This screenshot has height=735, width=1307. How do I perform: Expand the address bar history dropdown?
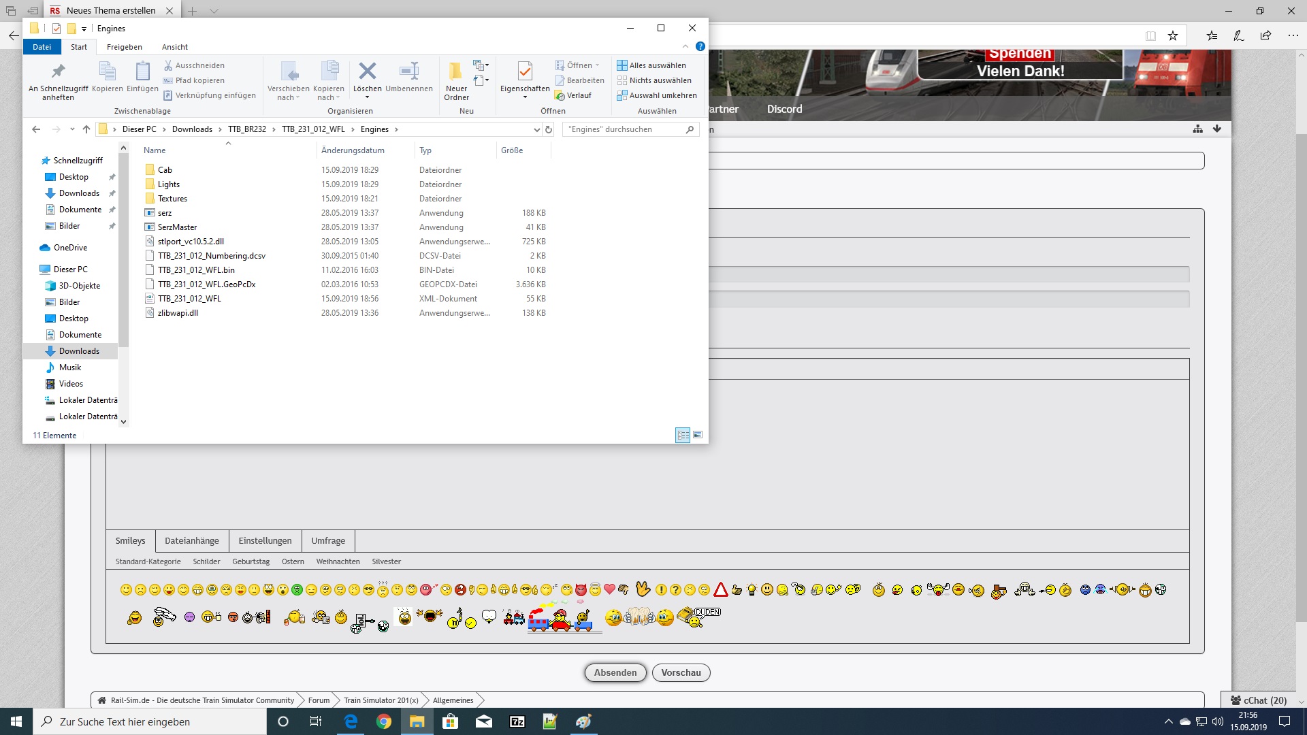536,129
